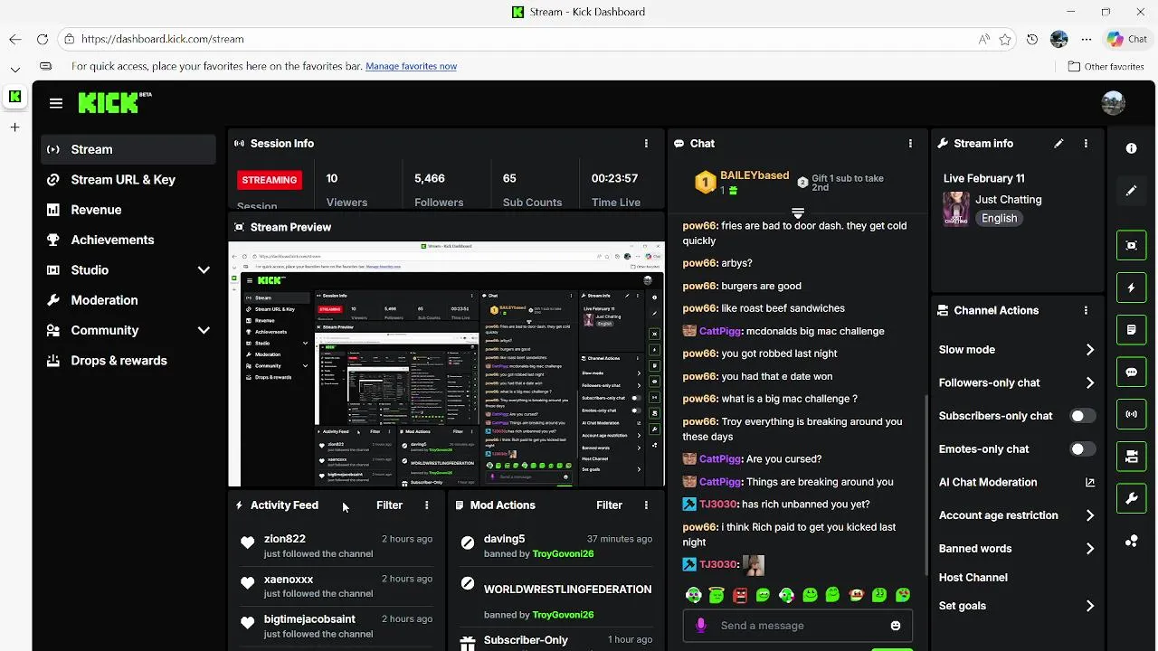The height and width of the screenshot is (651, 1158).
Task: Open Activity Feed three-dot menu
Action: (x=426, y=505)
